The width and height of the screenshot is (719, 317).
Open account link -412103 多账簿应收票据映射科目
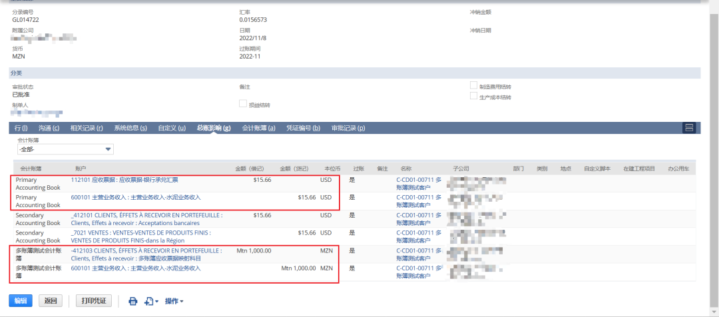[146, 254]
